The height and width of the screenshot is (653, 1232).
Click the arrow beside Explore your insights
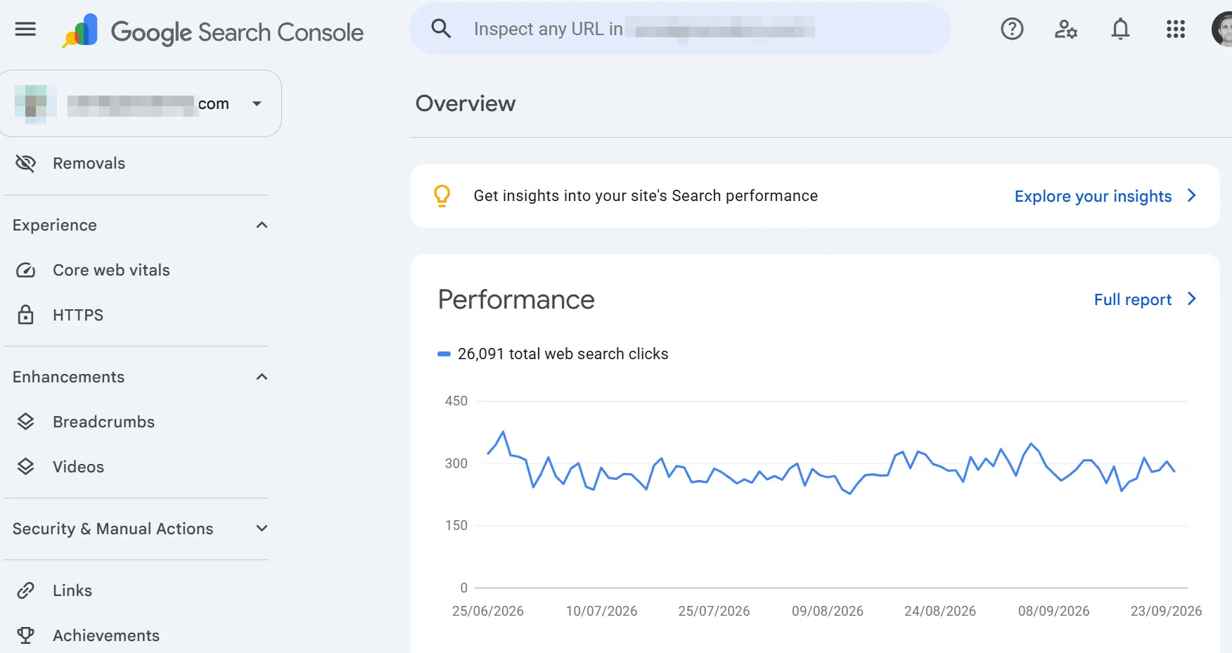pyautogui.click(x=1192, y=195)
